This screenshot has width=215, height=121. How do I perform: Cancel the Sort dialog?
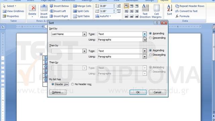pyautogui.click(x=158, y=92)
